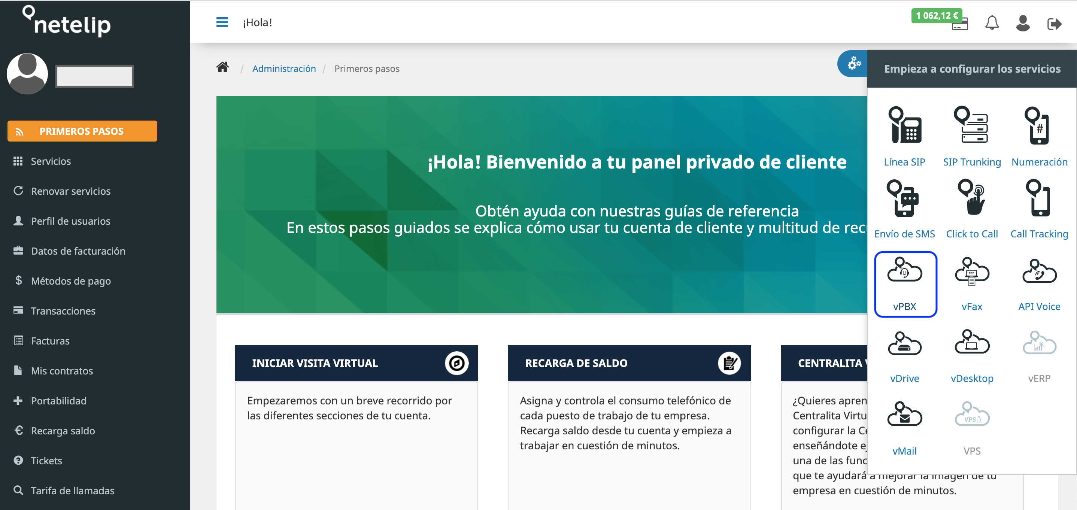Open the vFax cloud icon
The width and height of the screenshot is (1077, 510).
tap(972, 271)
